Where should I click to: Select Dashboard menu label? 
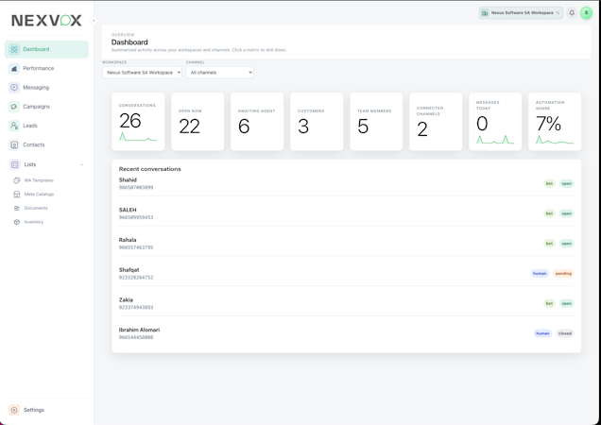click(x=36, y=49)
